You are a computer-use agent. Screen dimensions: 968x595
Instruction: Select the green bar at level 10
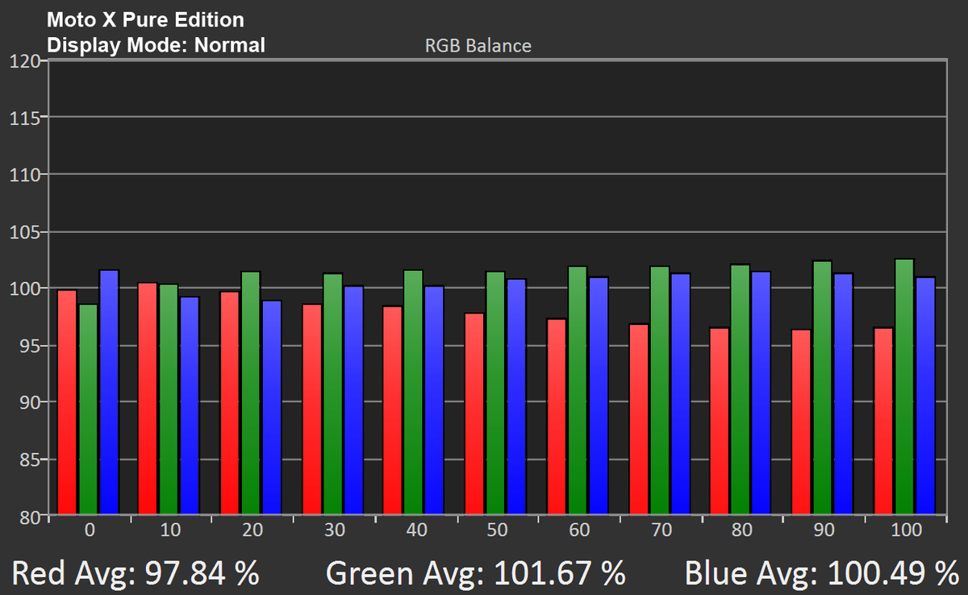click(169, 399)
